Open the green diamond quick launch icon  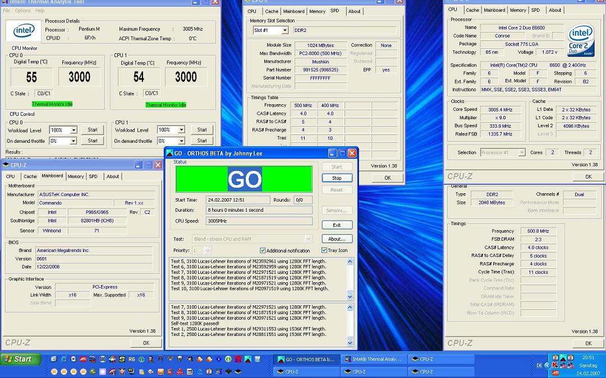click(x=93, y=371)
